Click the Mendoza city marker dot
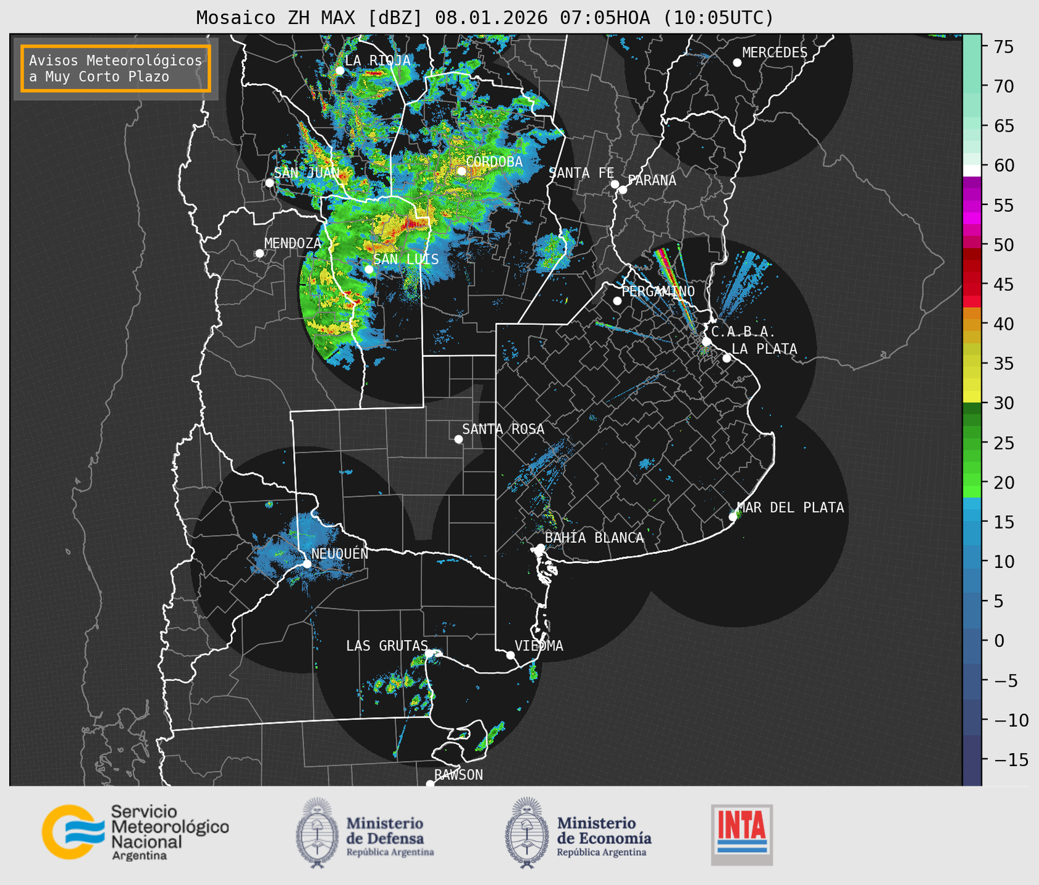This screenshot has width=1039, height=885. [x=259, y=254]
